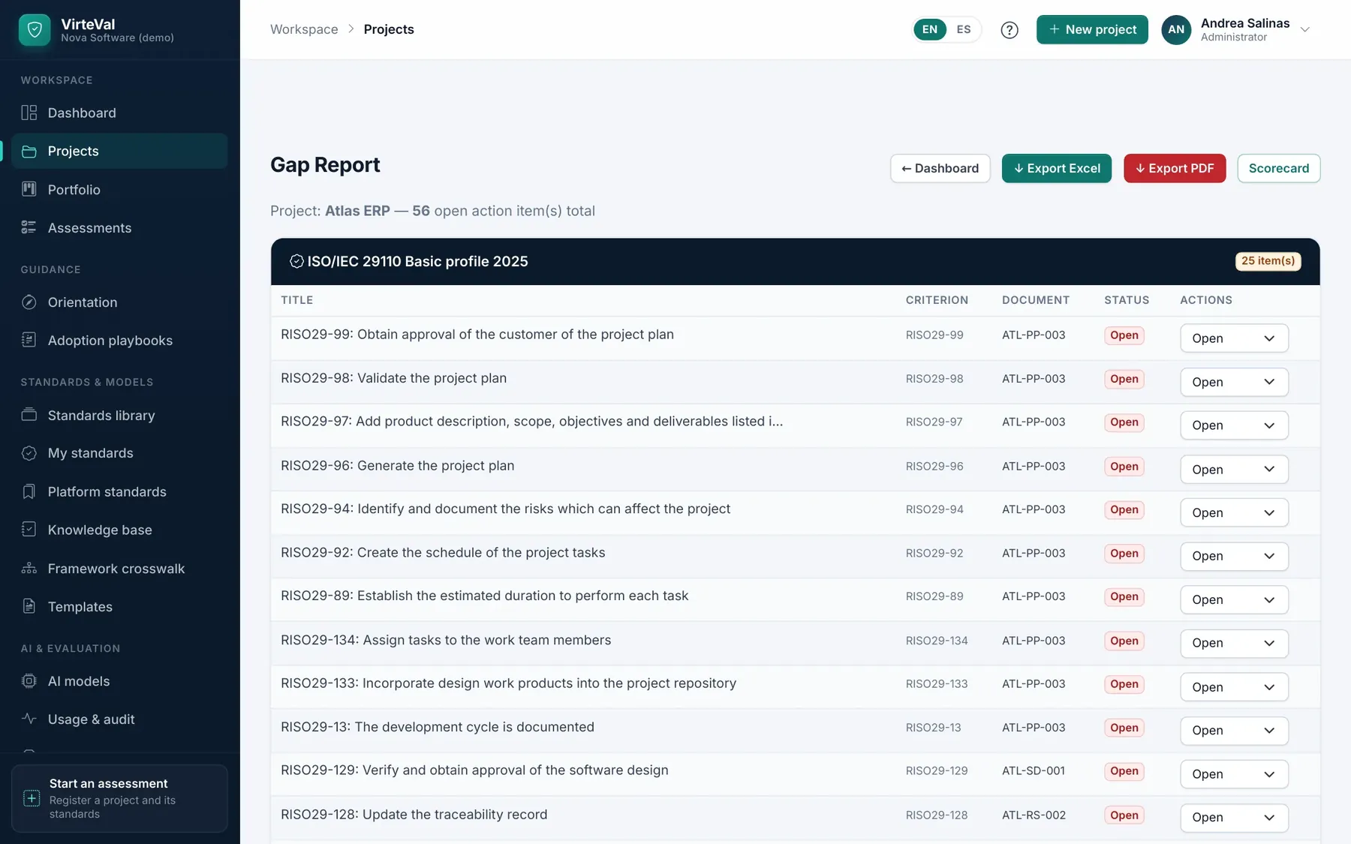Open help via question mark icon

[1009, 30]
